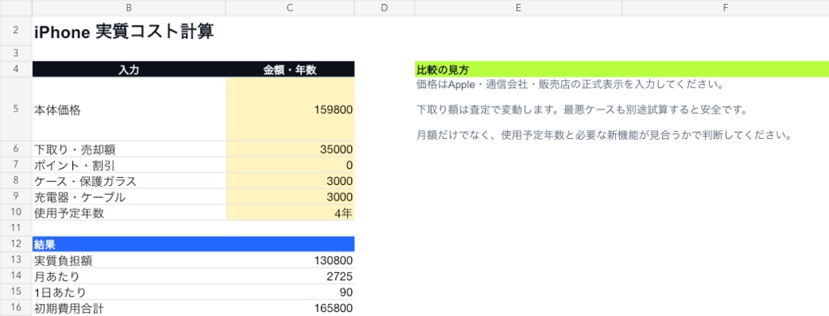Image resolution: width=829 pixels, height=316 pixels.
Task: Select the 3000 cell for ケース・保護ガラス
Action: [290, 181]
